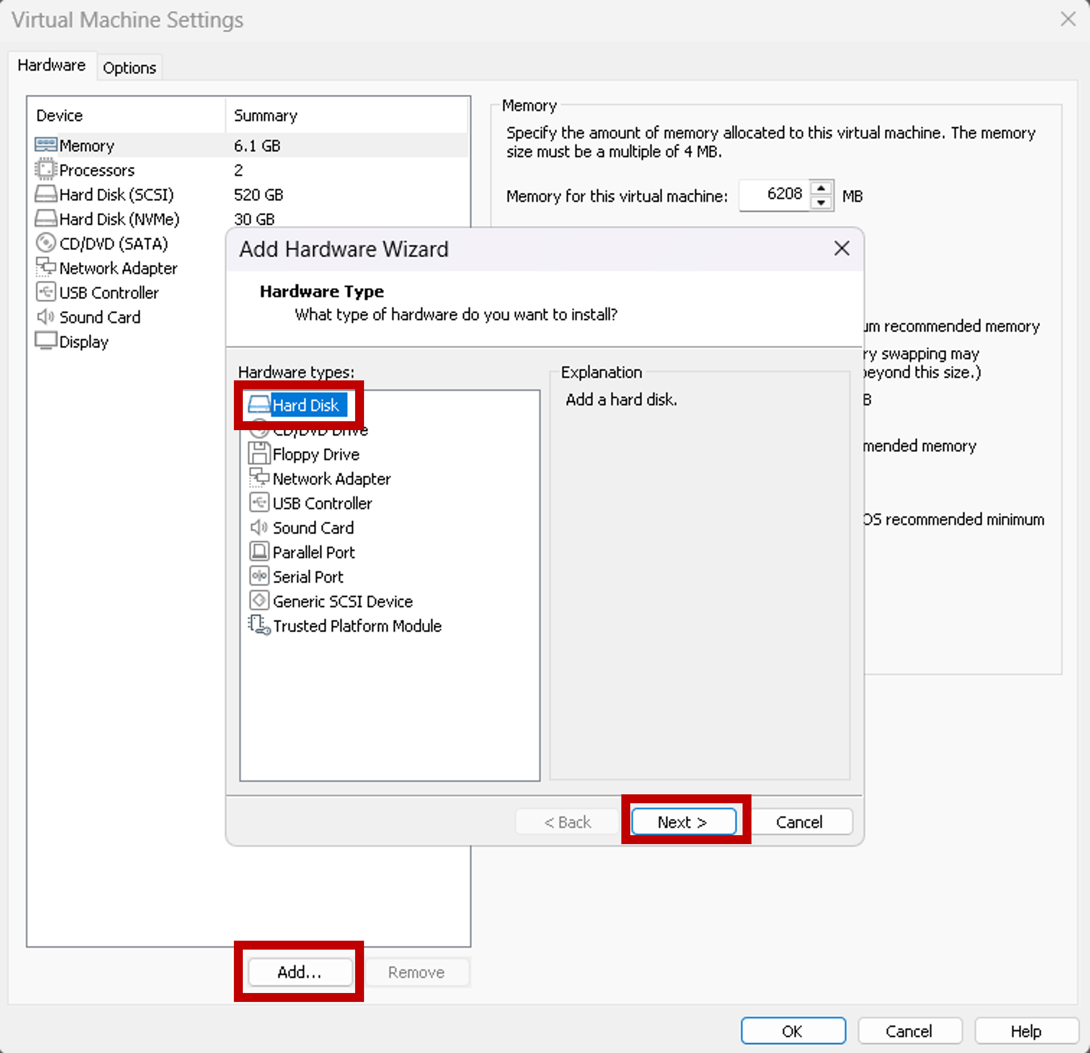
Task: Select Network Adapter in the wizard list
Action: (332, 479)
